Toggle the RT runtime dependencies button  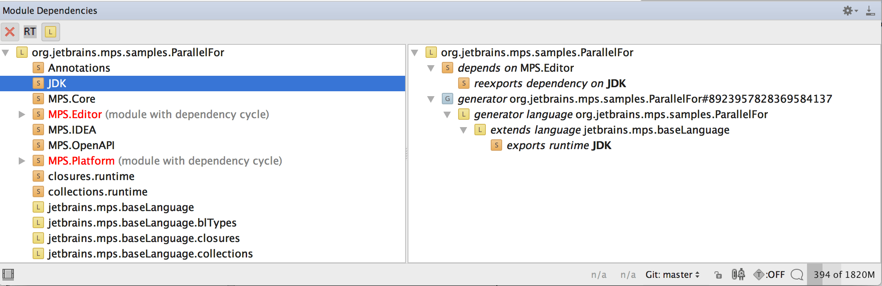(x=30, y=32)
